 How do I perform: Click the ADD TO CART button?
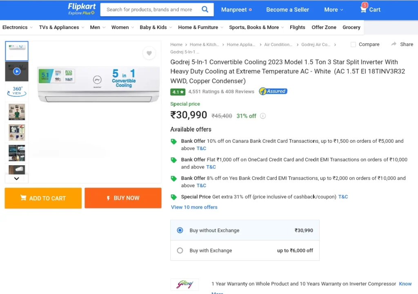tap(43, 198)
